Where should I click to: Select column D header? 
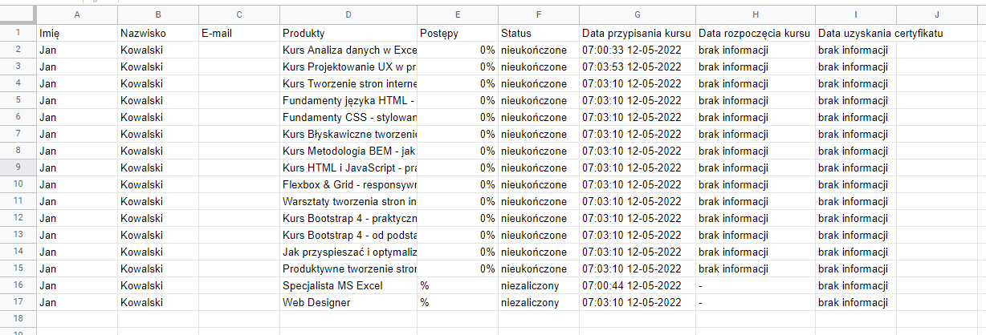coord(348,15)
